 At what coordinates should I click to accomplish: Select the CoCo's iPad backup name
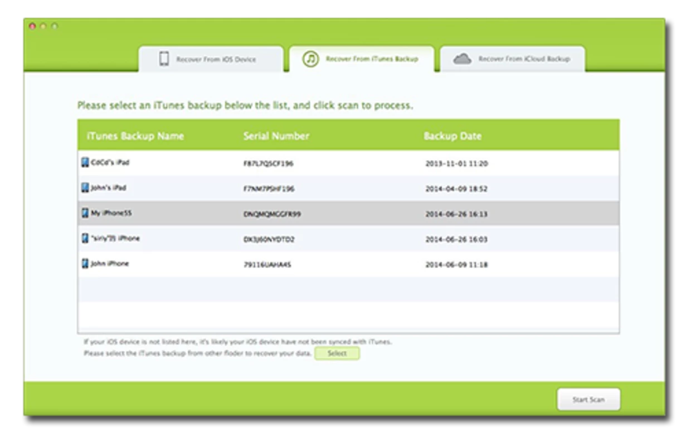click(x=110, y=163)
